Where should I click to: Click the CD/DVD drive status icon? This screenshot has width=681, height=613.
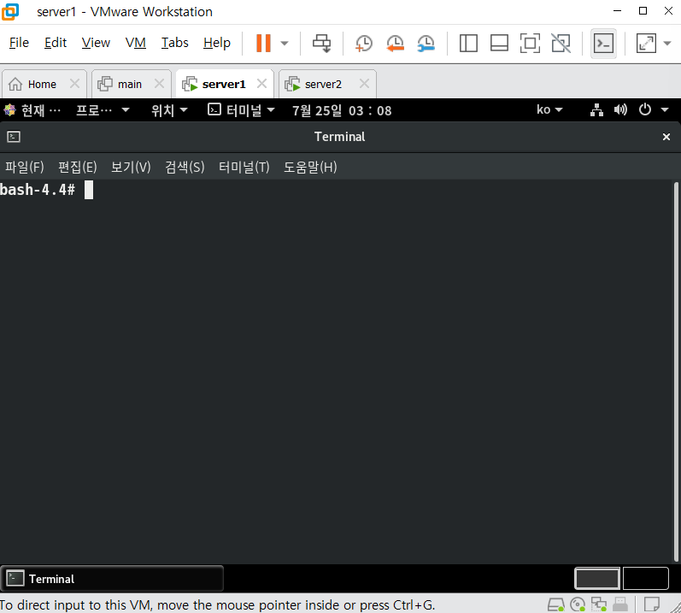point(578,604)
